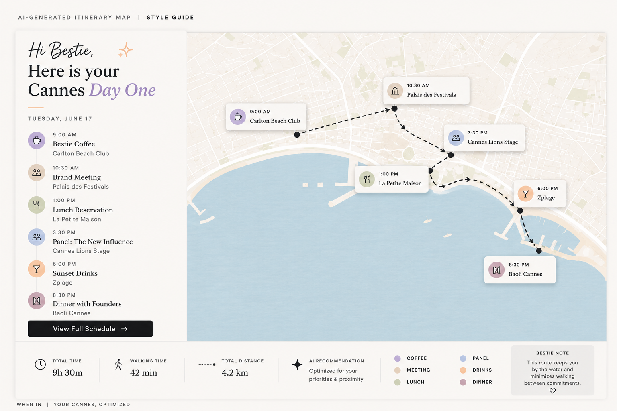Click 'Your Cannes, Optimized' footer text
Screen dimensions: 617x411
pos(92,405)
